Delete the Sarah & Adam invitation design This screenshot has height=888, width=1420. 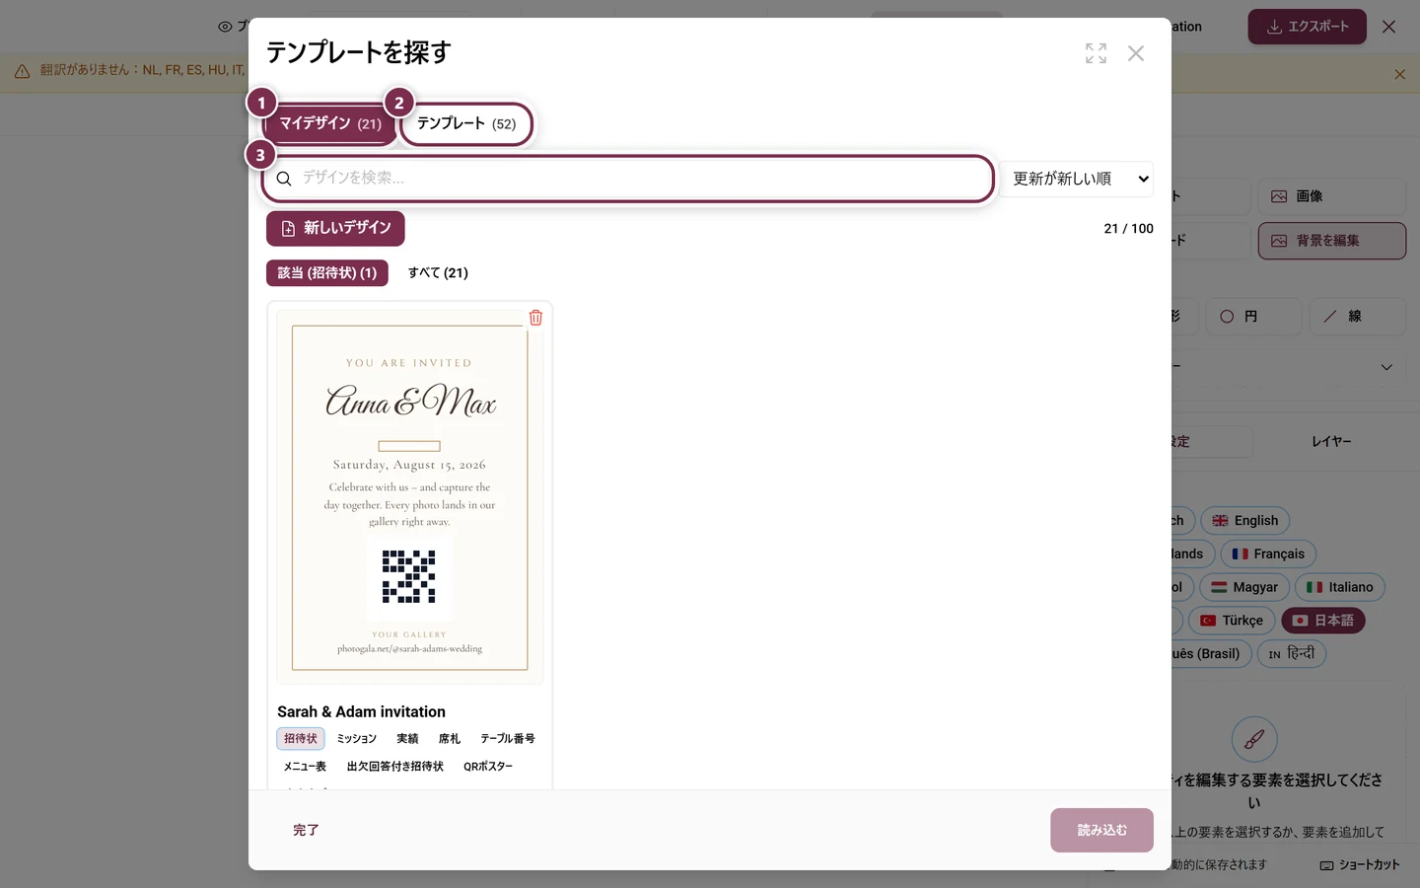coord(535,318)
